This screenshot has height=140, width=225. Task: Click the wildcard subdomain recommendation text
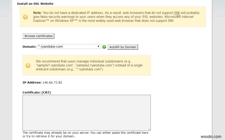(89, 65)
